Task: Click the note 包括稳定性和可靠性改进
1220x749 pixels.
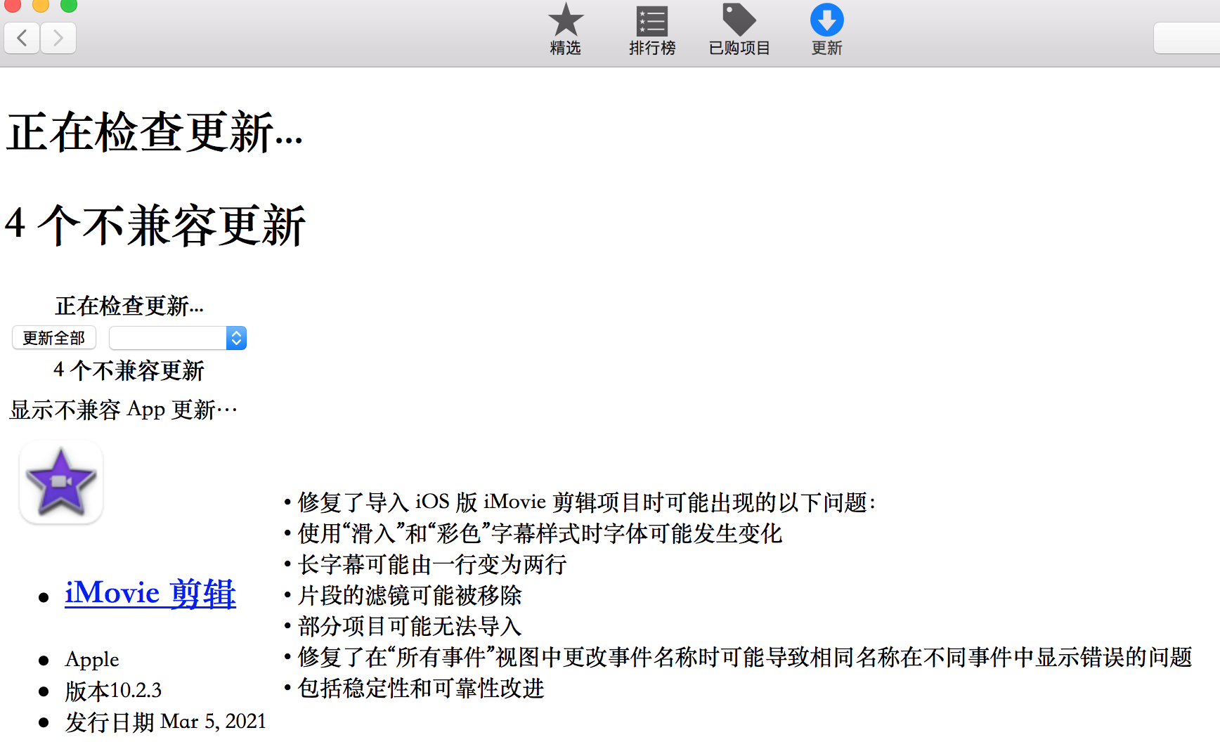Action: (x=414, y=687)
